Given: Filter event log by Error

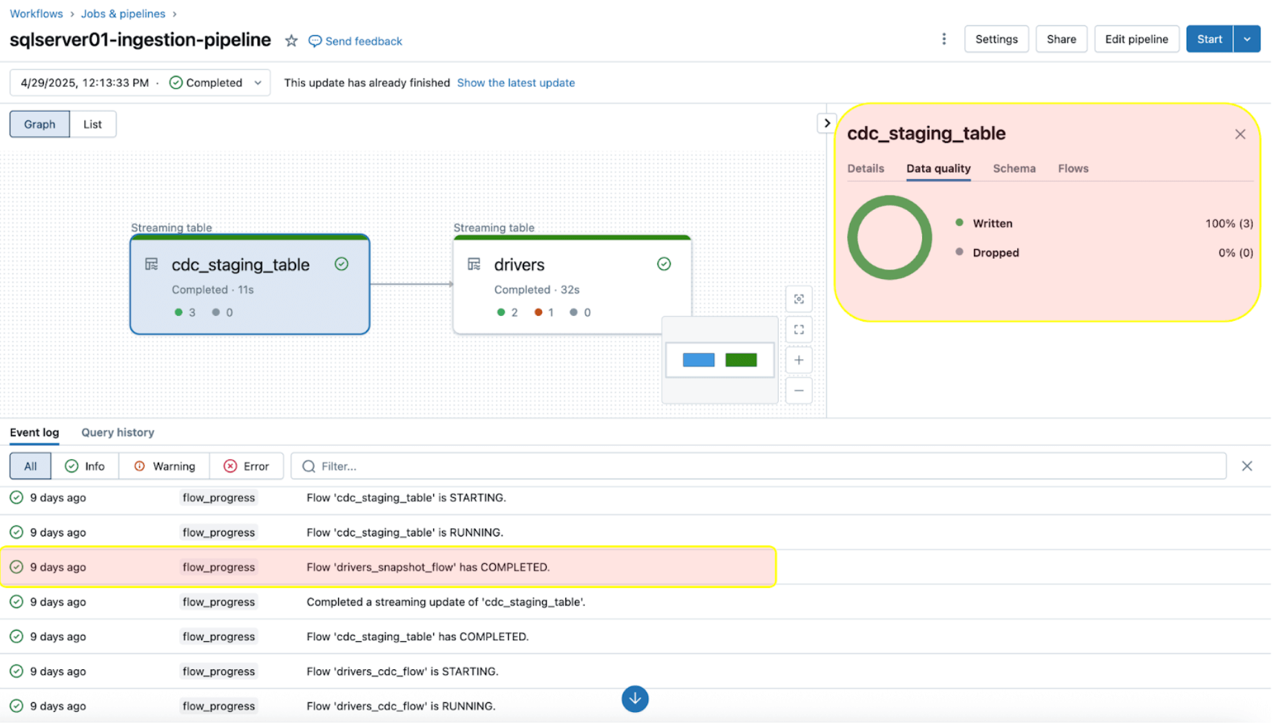Looking at the screenshot, I should coord(247,466).
